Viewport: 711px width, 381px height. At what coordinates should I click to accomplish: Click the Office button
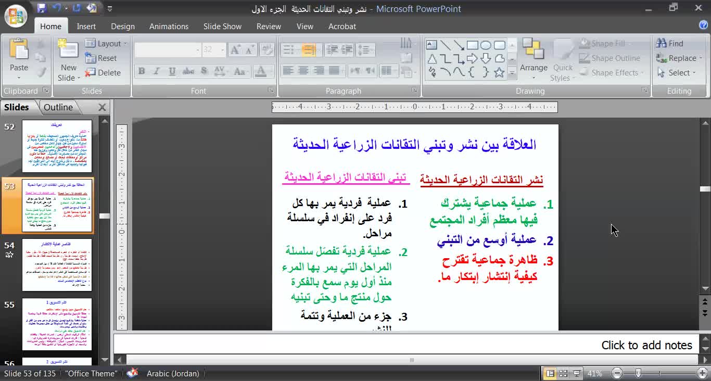16,15
